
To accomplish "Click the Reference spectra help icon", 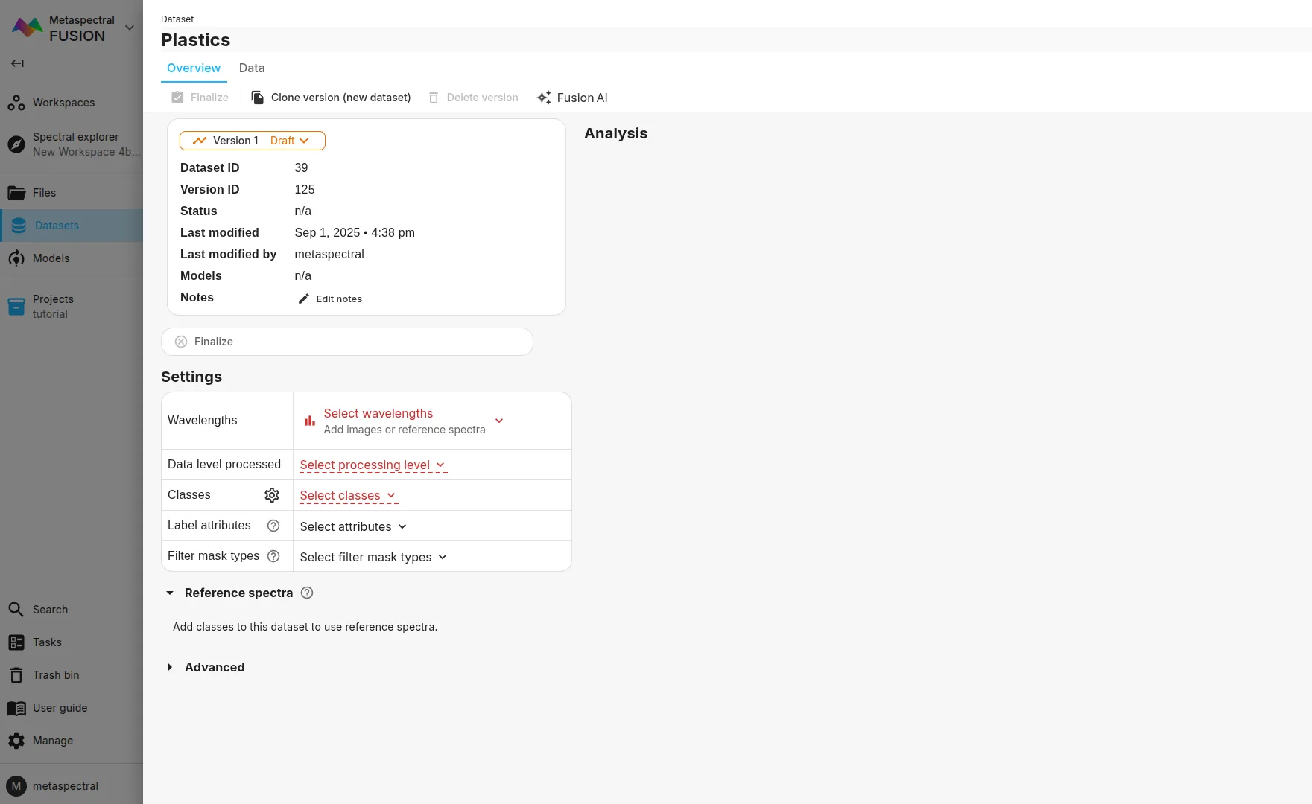I will point(307,593).
